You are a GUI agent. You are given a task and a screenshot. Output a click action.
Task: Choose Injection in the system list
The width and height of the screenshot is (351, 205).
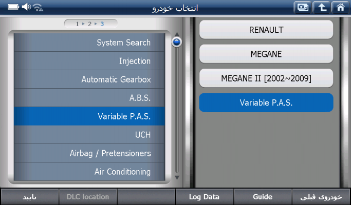89,61
